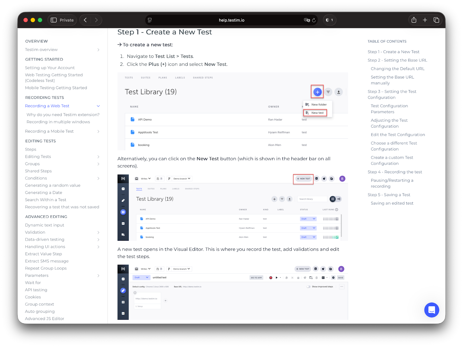Expand the Testim overview section
The image size is (463, 347).
(98, 50)
